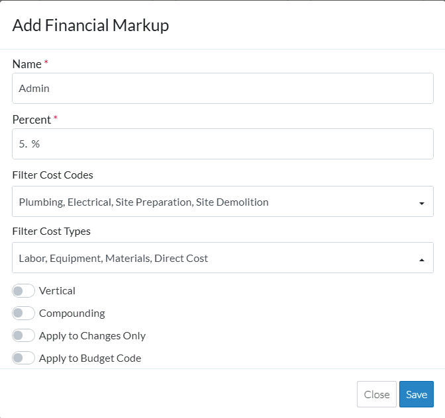Click the Percent field label
Screen dimensions: 445x418
coord(31,120)
